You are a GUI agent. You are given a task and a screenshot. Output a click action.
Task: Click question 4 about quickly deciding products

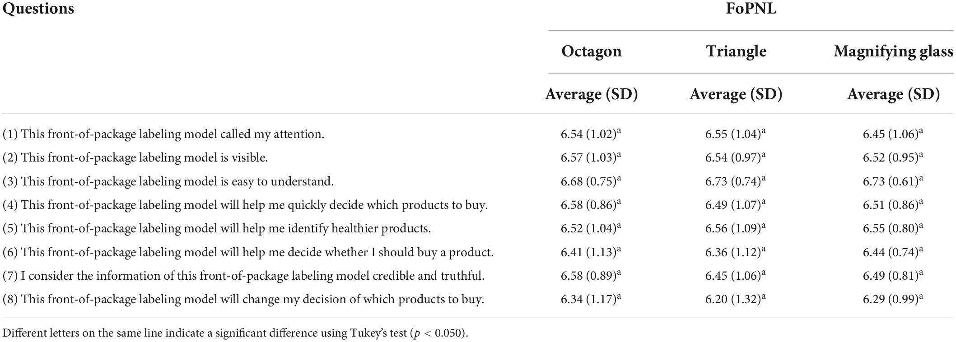pos(245,205)
